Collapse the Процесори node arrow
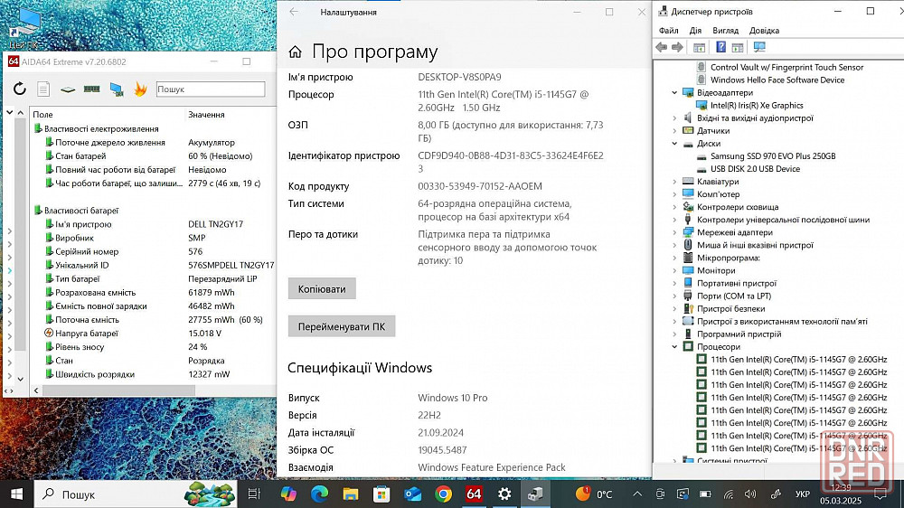This screenshot has height=508, width=904. pos(674,346)
